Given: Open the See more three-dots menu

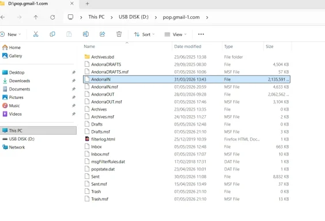Looking at the screenshot, I should pos(201,34).
